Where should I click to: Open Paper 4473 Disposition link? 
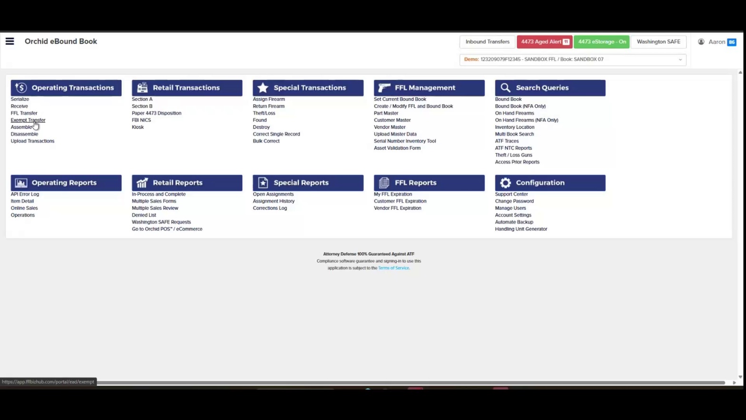157,113
